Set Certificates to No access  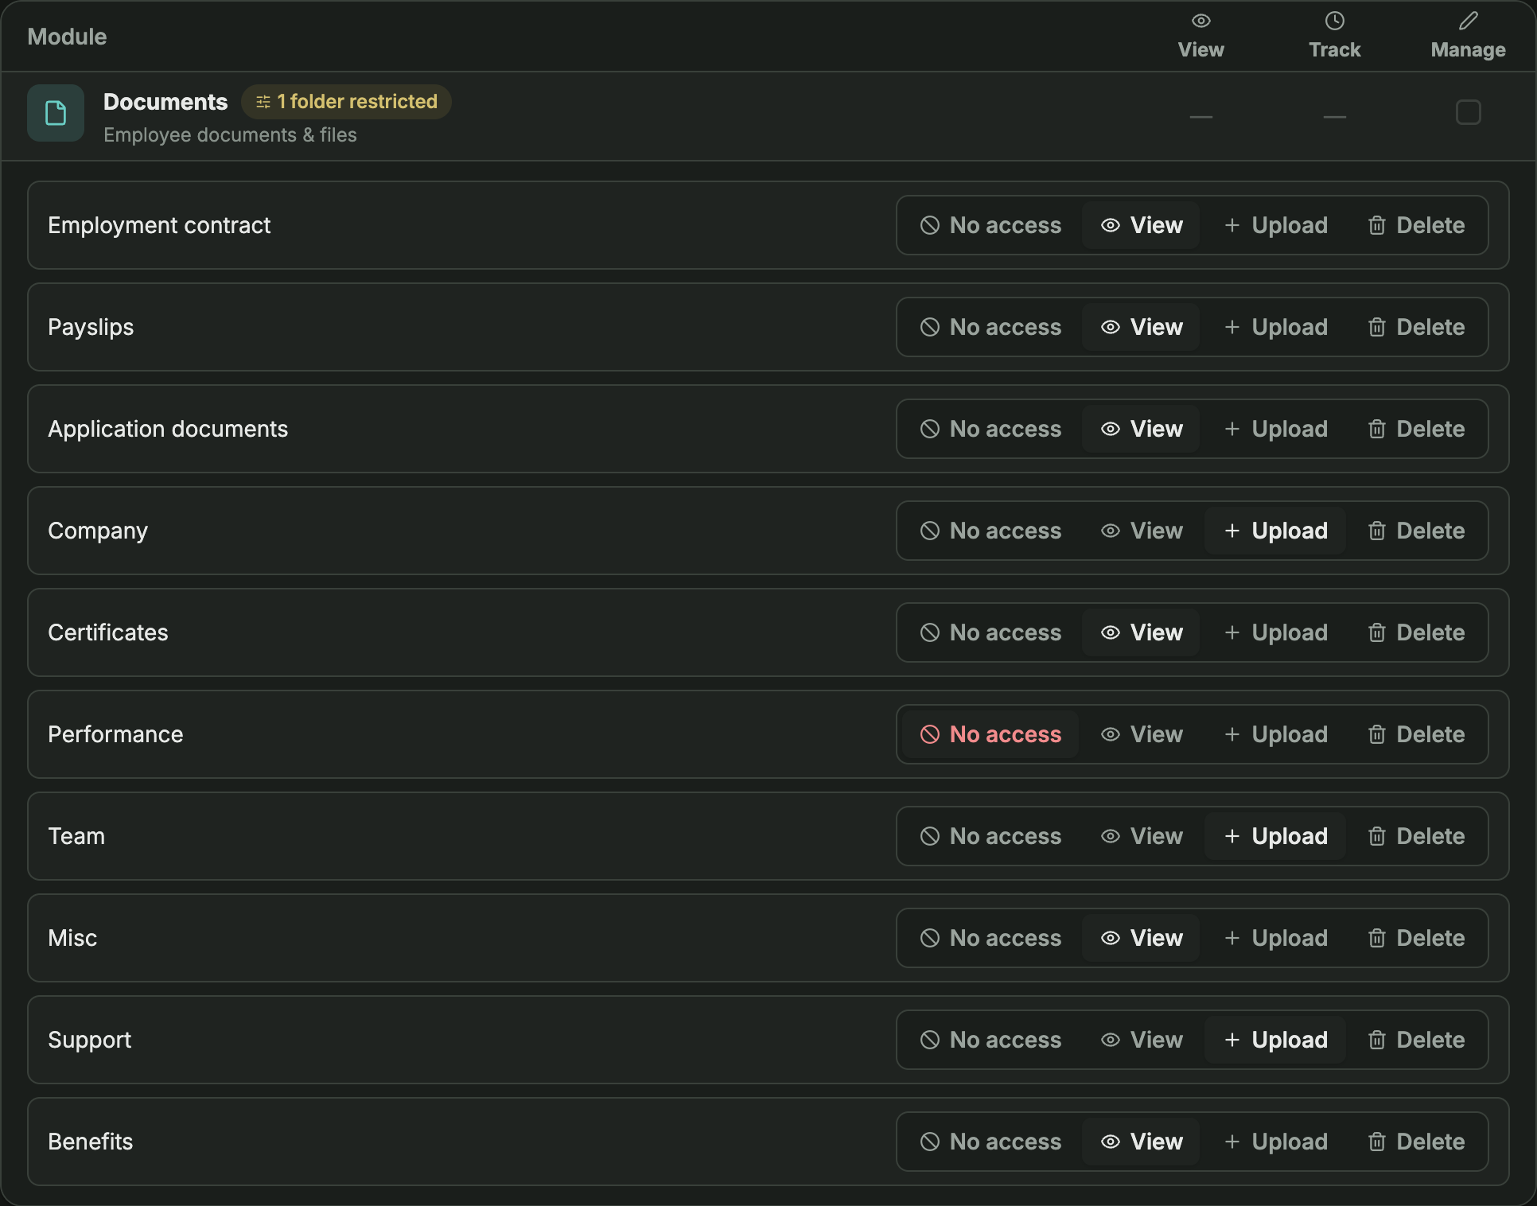click(x=990, y=632)
